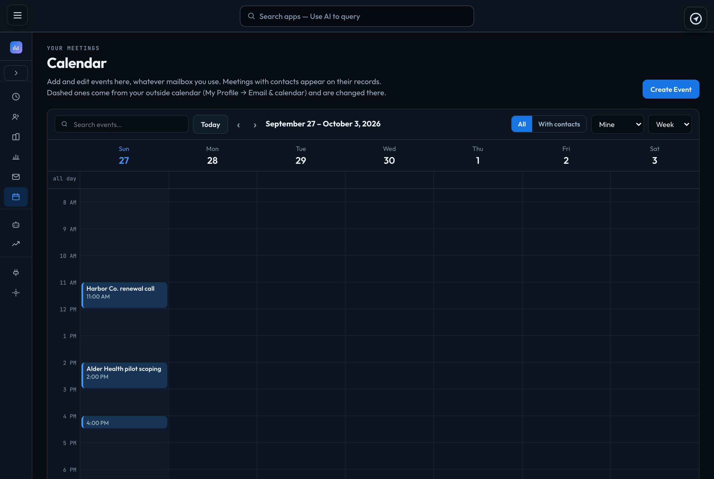The image size is (714, 479).
Task: Select the Sun 27 day header
Action: click(124, 155)
